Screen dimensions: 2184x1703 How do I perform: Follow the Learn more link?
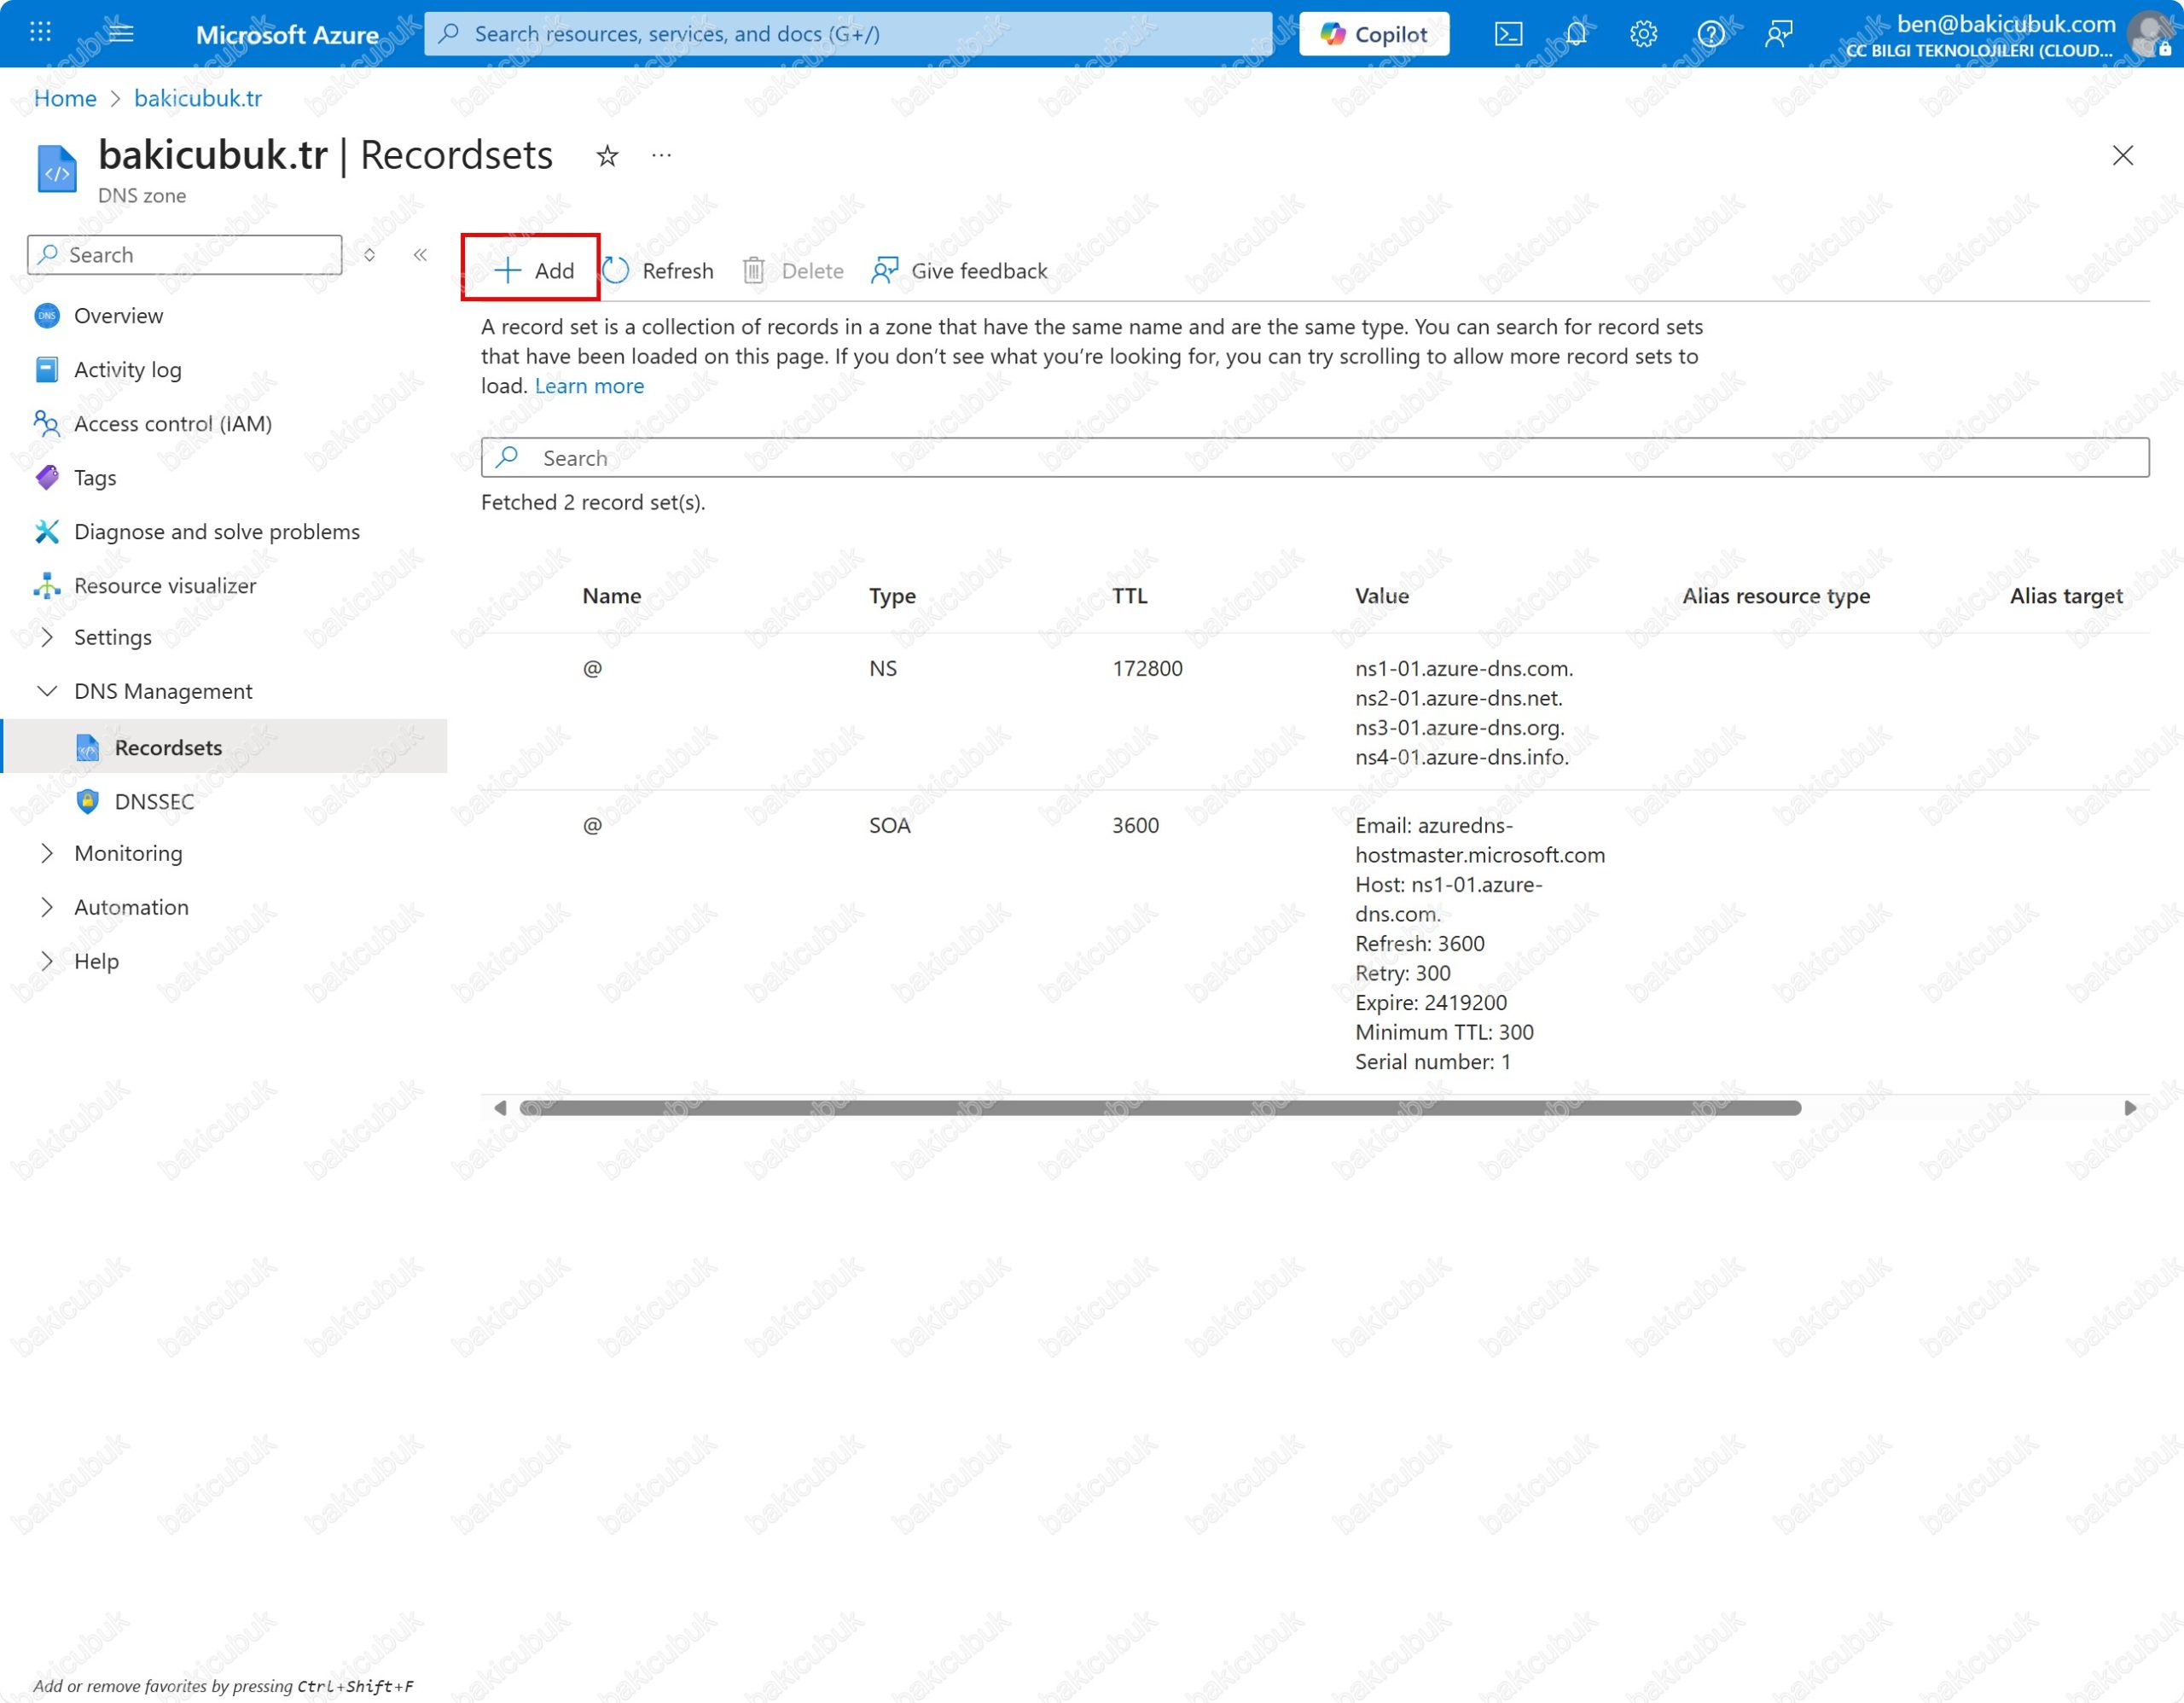[589, 386]
